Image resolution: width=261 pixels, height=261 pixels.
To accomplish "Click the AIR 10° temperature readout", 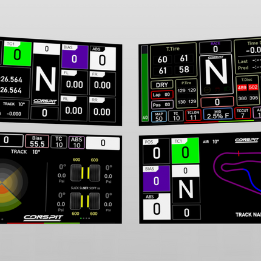I will (x=211, y=141).
